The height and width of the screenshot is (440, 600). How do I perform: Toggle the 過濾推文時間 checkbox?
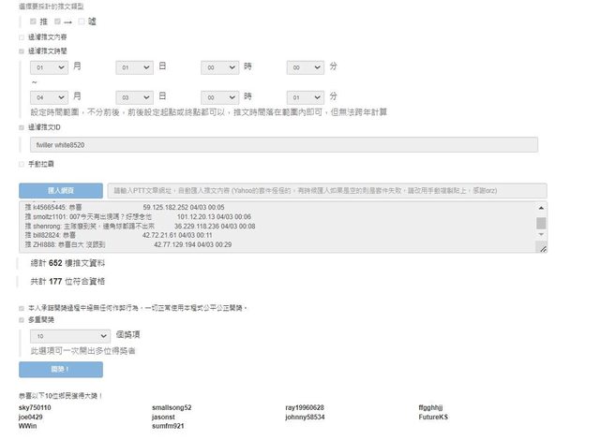click(x=22, y=51)
